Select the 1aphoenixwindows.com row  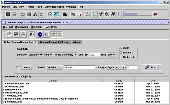[x=86, y=84]
